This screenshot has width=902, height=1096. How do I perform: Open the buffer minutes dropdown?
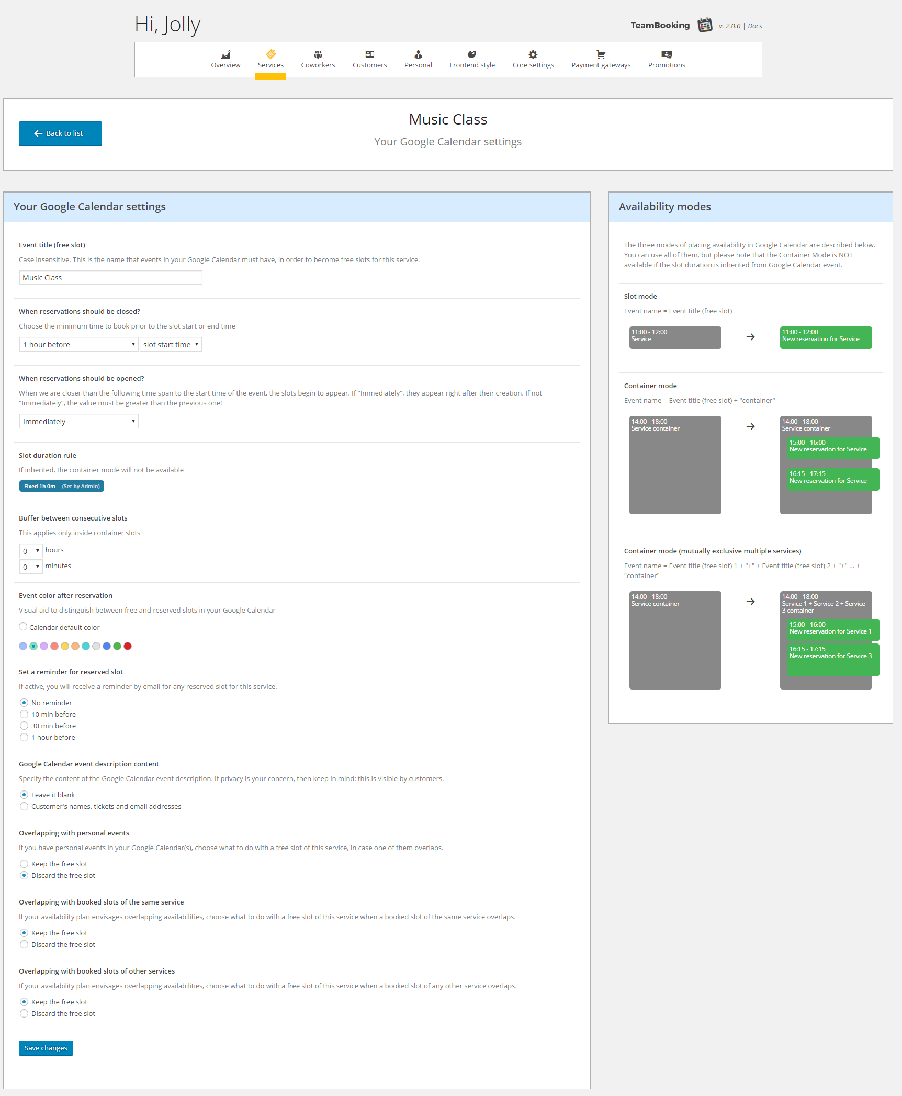31,567
